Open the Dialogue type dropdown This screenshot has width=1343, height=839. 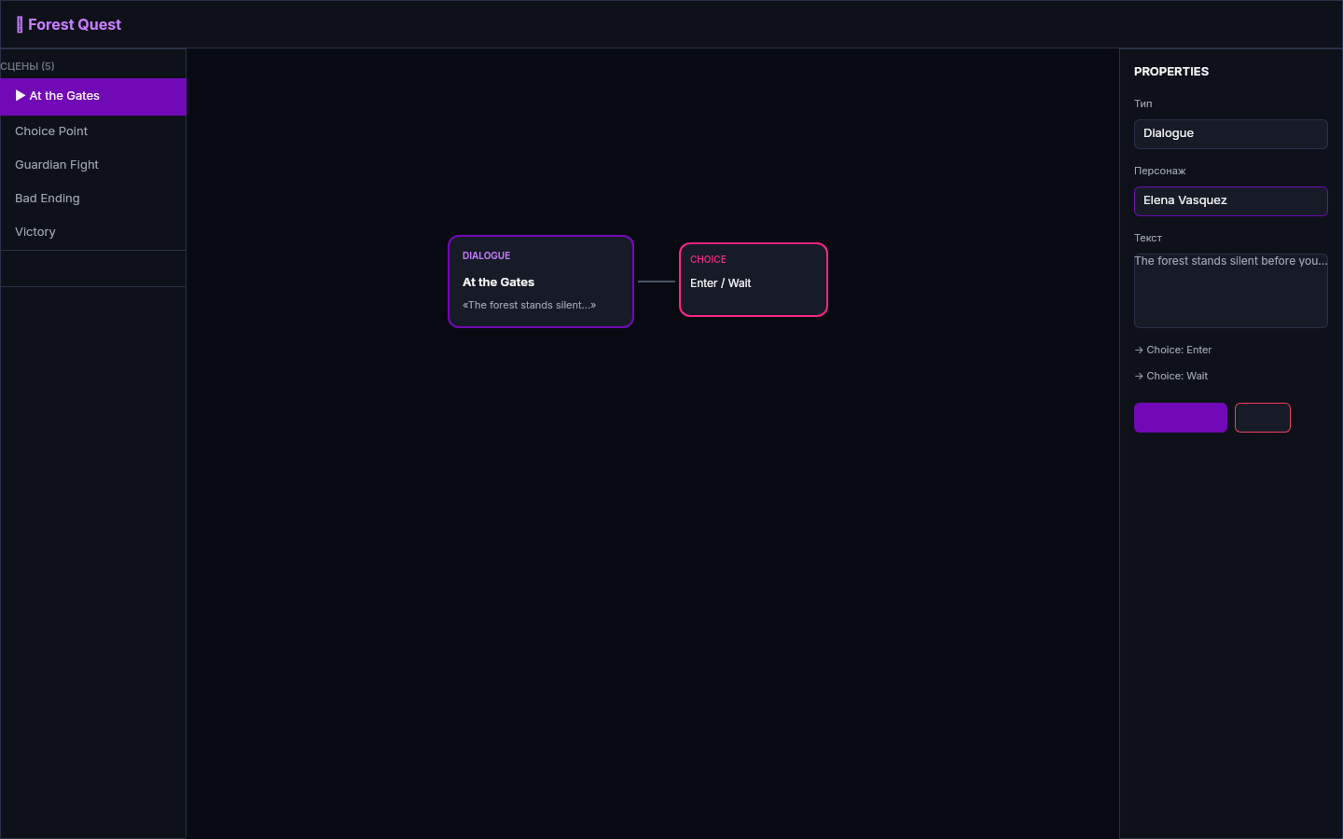[1230, 134]
